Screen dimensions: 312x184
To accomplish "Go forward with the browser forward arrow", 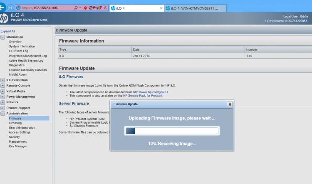I will coord(10,8).
